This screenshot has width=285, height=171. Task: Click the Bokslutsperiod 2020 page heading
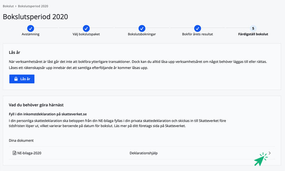coord(35,17)
